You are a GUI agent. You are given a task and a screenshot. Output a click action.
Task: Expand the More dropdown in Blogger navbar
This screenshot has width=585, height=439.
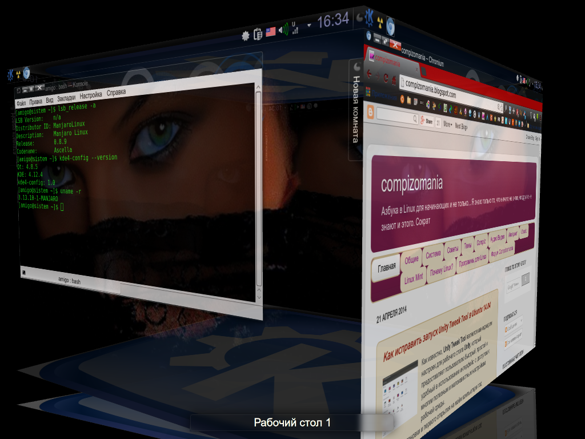click(x=448, y=124)
